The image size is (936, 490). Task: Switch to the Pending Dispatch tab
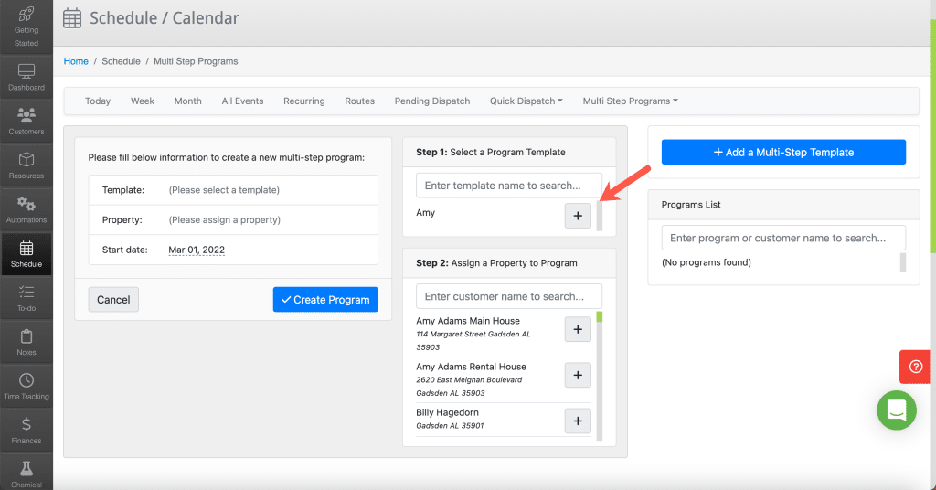[432, 101]
